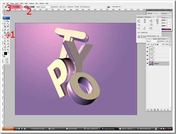The height and width of the screenshot is (134, 176).
Task: Select the Horizontal Type tool
Action: coord(8,41)
